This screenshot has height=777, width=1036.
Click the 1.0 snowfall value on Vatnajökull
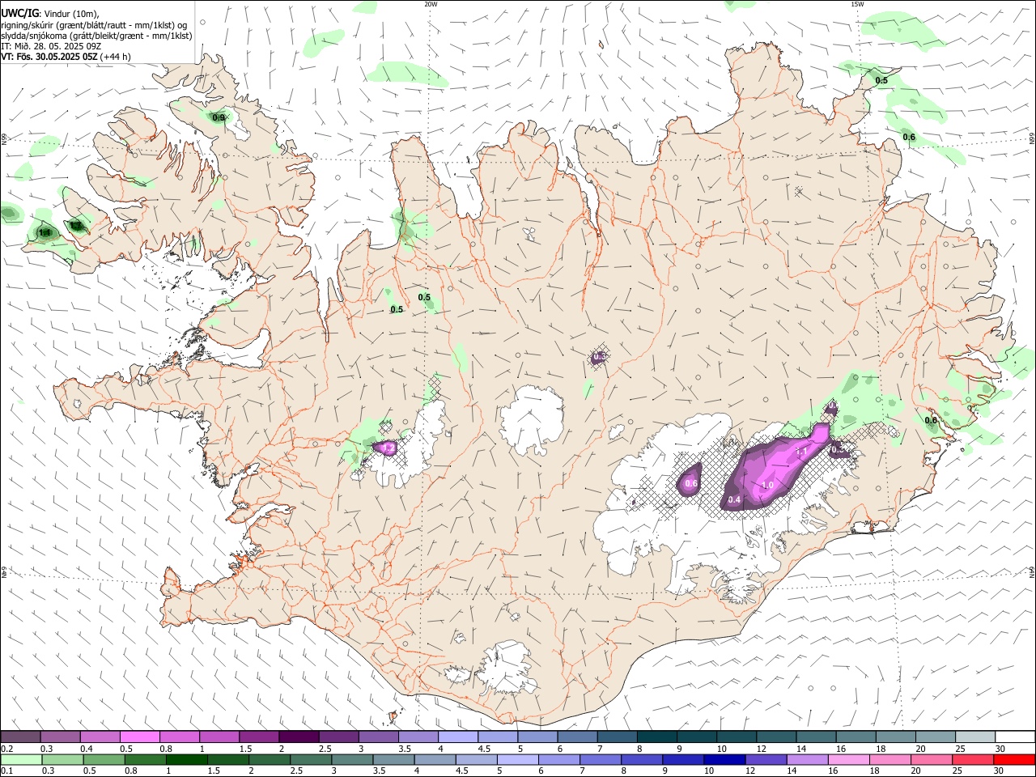(x=768, y=485)
